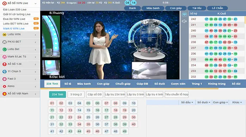Click the Xổ Số Việt Nam star icon
This screenshot has height=137, width=246.
(x=4, y=94)
